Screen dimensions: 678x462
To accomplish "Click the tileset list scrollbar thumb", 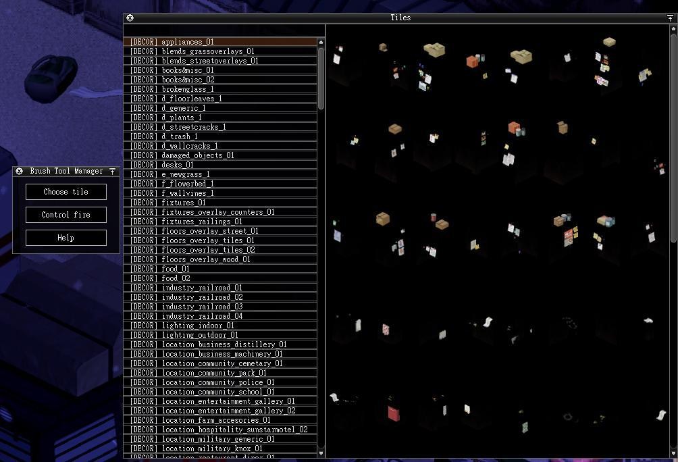I will pyautogui.click(x=321, y=78).
